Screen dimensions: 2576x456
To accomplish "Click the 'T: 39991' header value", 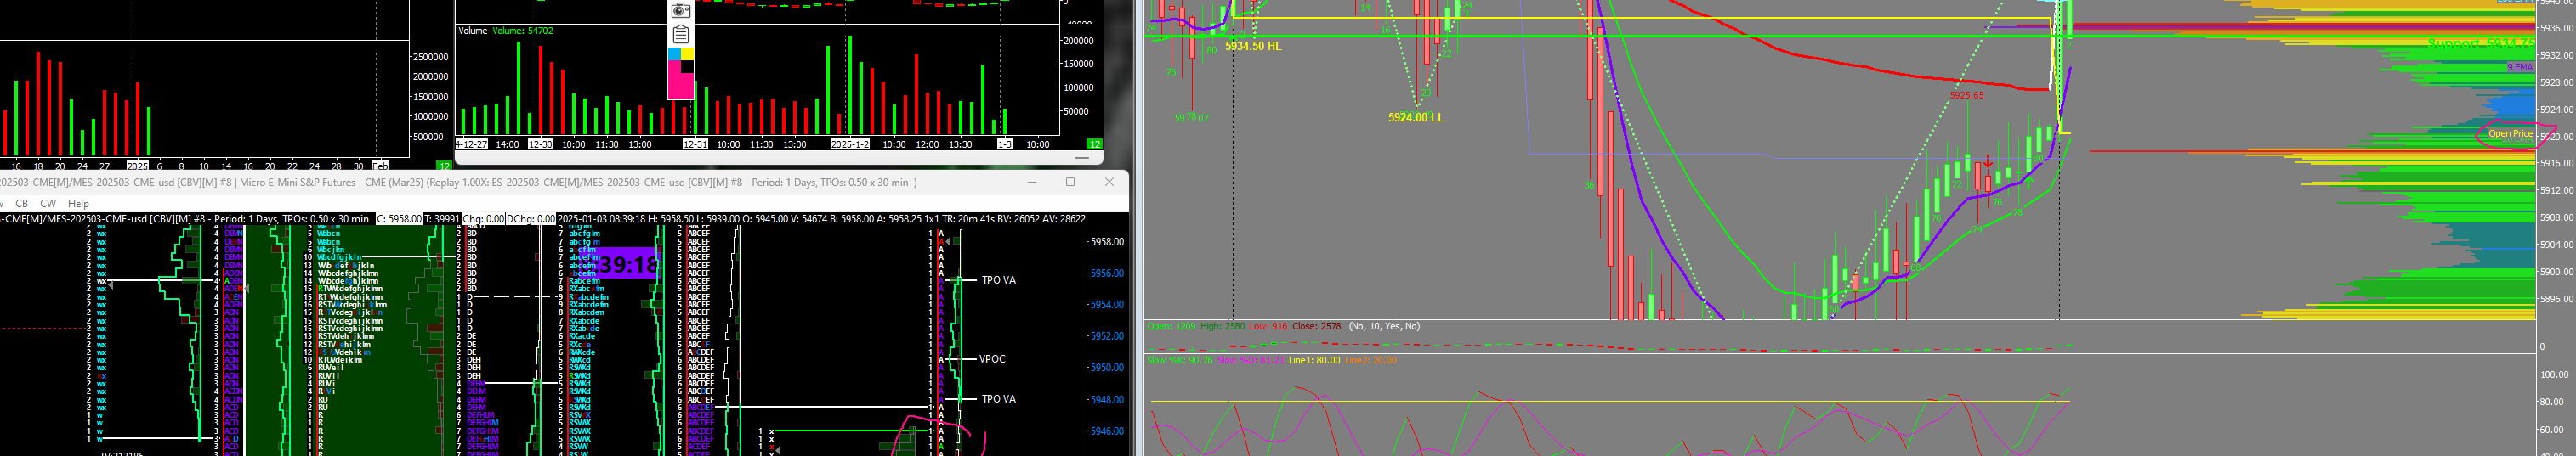I will coord(442,218).
